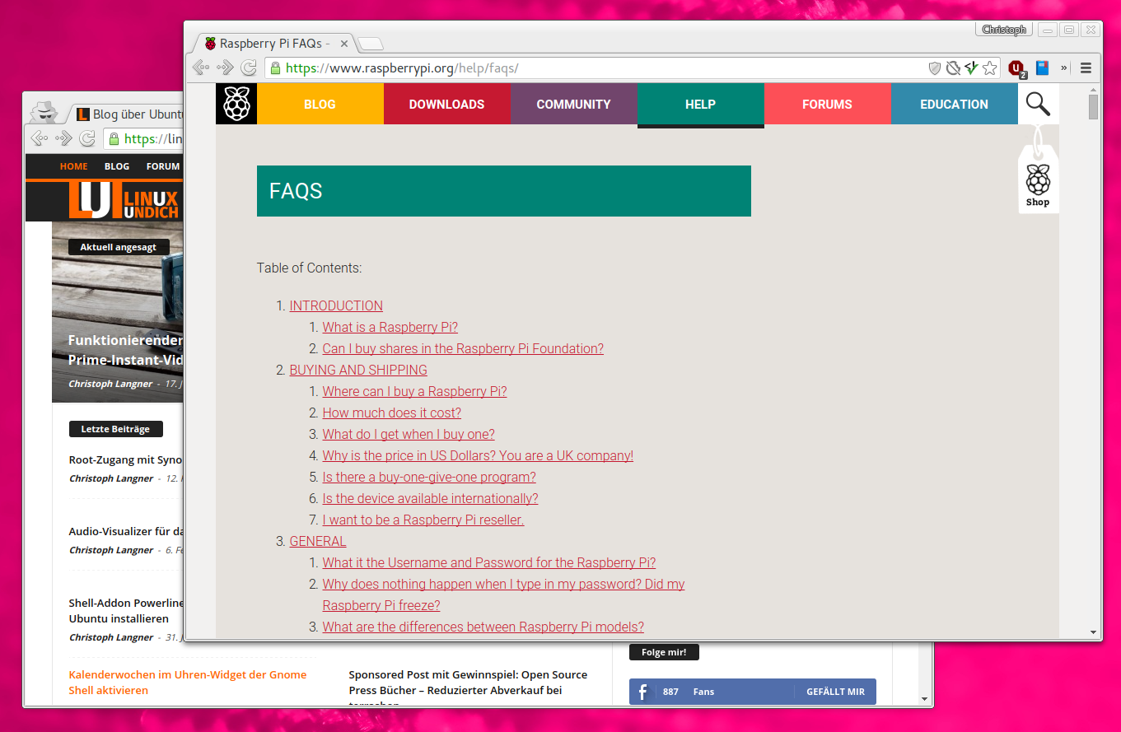Open 'Is the device available internationally?'

[430, 498]
